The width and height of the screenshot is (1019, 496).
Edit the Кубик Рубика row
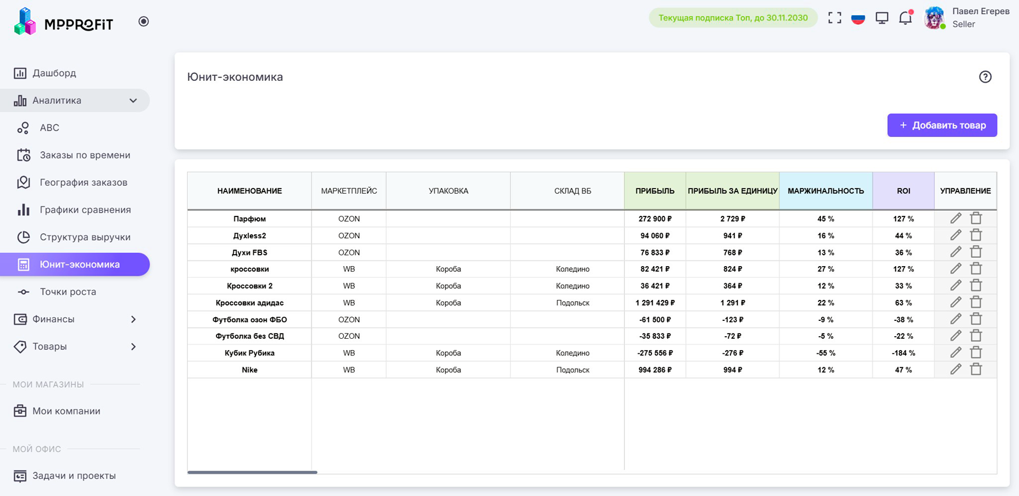(x=955, y=353)
